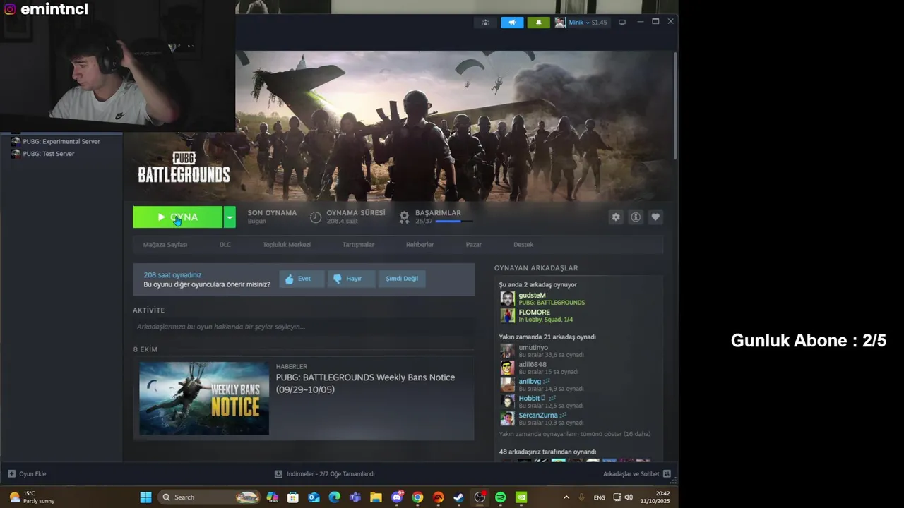The image size is (904, 508).
Task: Open Steam from taskbar
Action: [x=459, y=497]
